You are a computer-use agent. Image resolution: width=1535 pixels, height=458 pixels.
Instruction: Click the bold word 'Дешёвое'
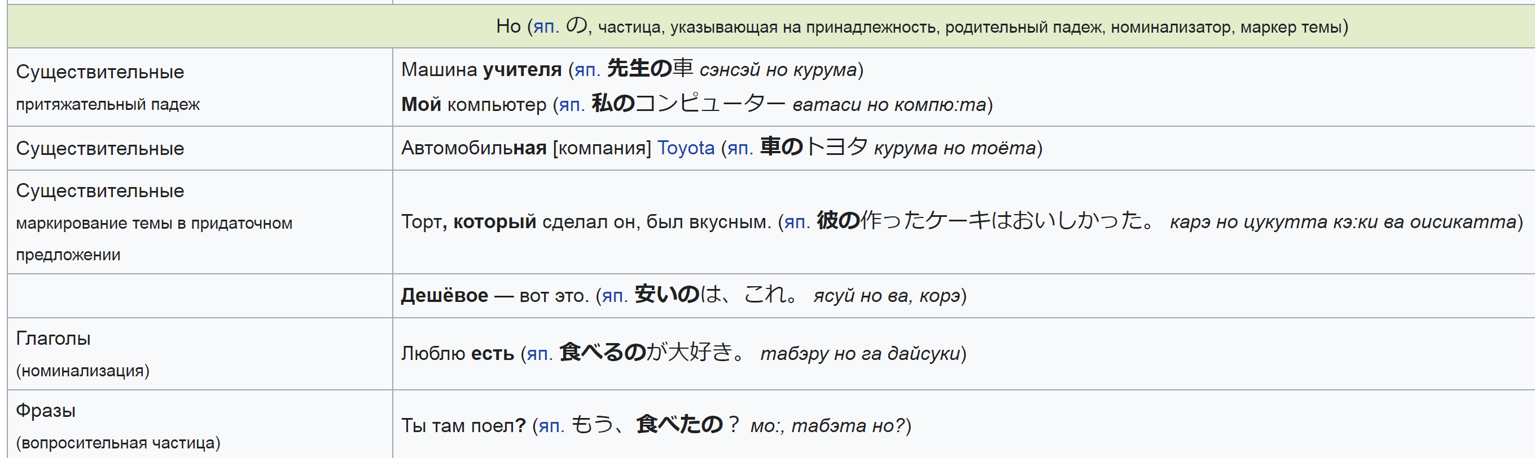click(445, 296)
